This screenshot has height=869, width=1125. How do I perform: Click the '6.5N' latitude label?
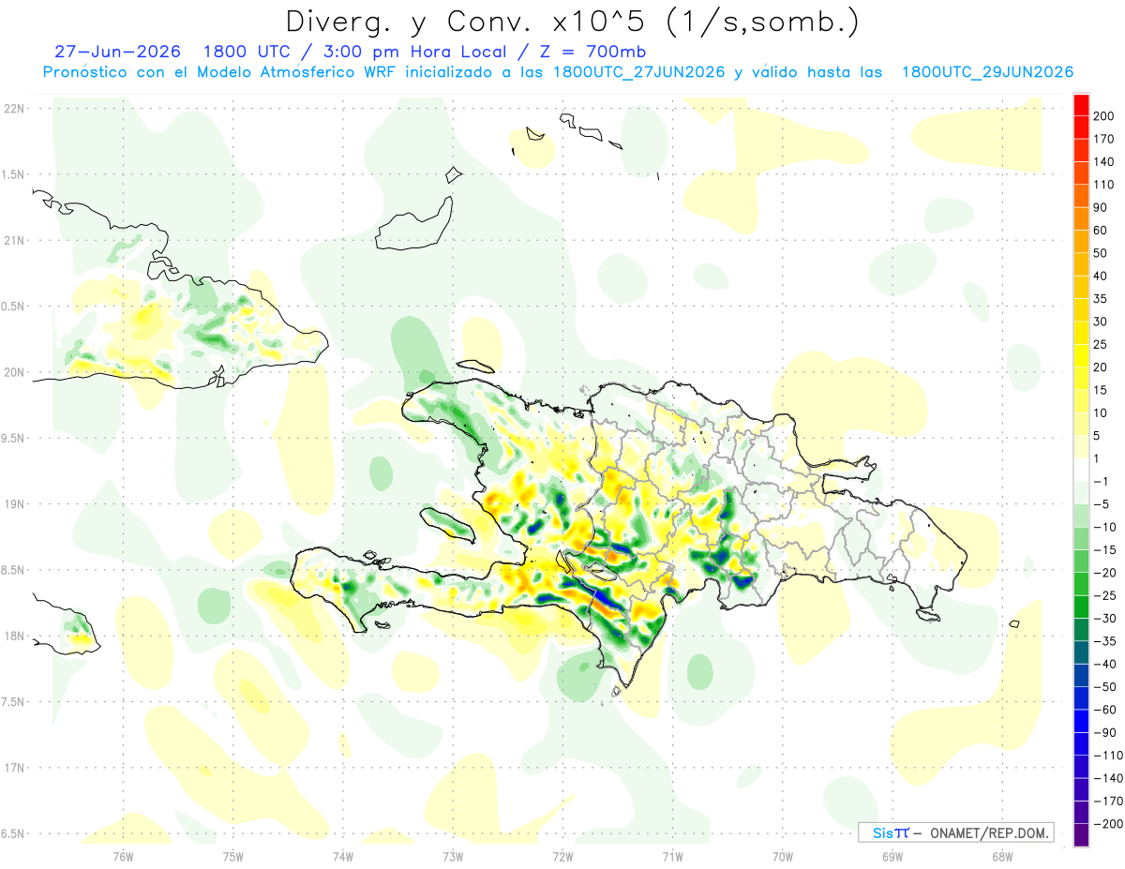coord(13,833)
